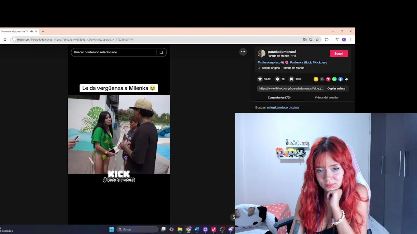Click the Chrome icon on taskbar

pyautogui.click(x=188, y=229)
